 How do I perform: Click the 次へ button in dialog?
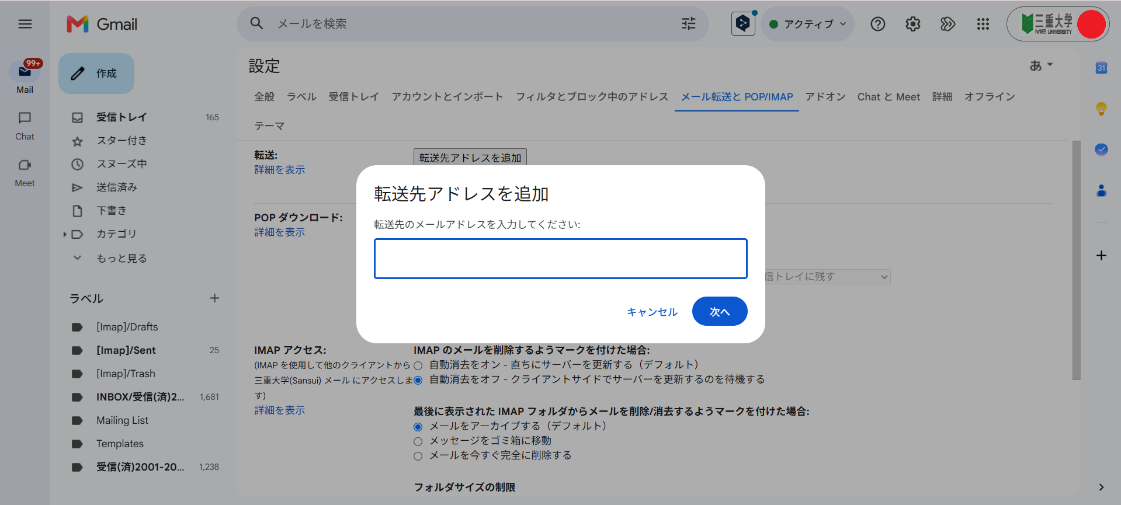[x=720, y=311]
